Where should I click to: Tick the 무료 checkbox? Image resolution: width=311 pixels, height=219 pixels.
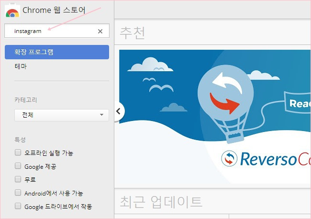click(18, 179)
